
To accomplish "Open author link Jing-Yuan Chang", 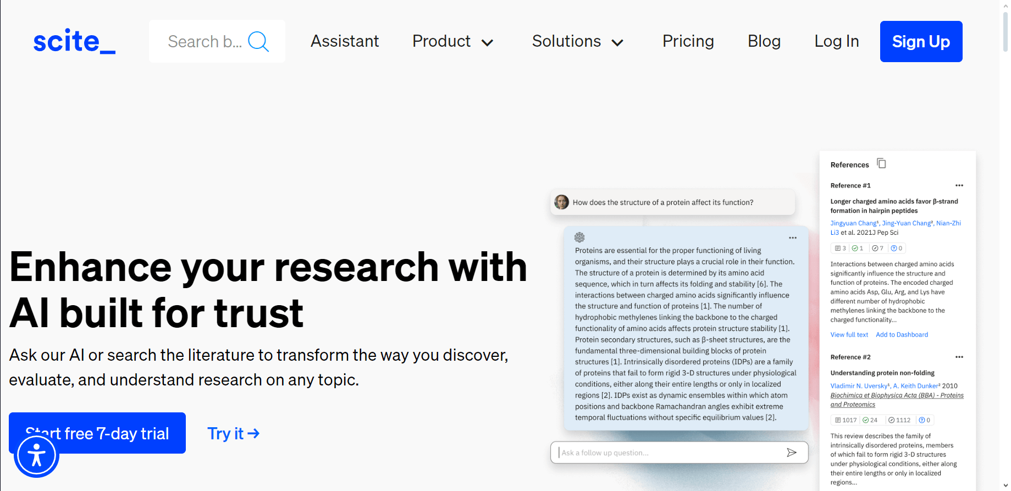I will [x=907, y=223].
